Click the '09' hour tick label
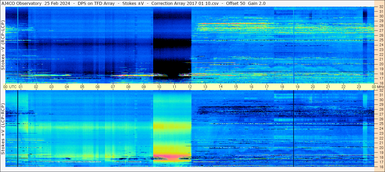The image size is (385, 172). [x=144, y=87]
